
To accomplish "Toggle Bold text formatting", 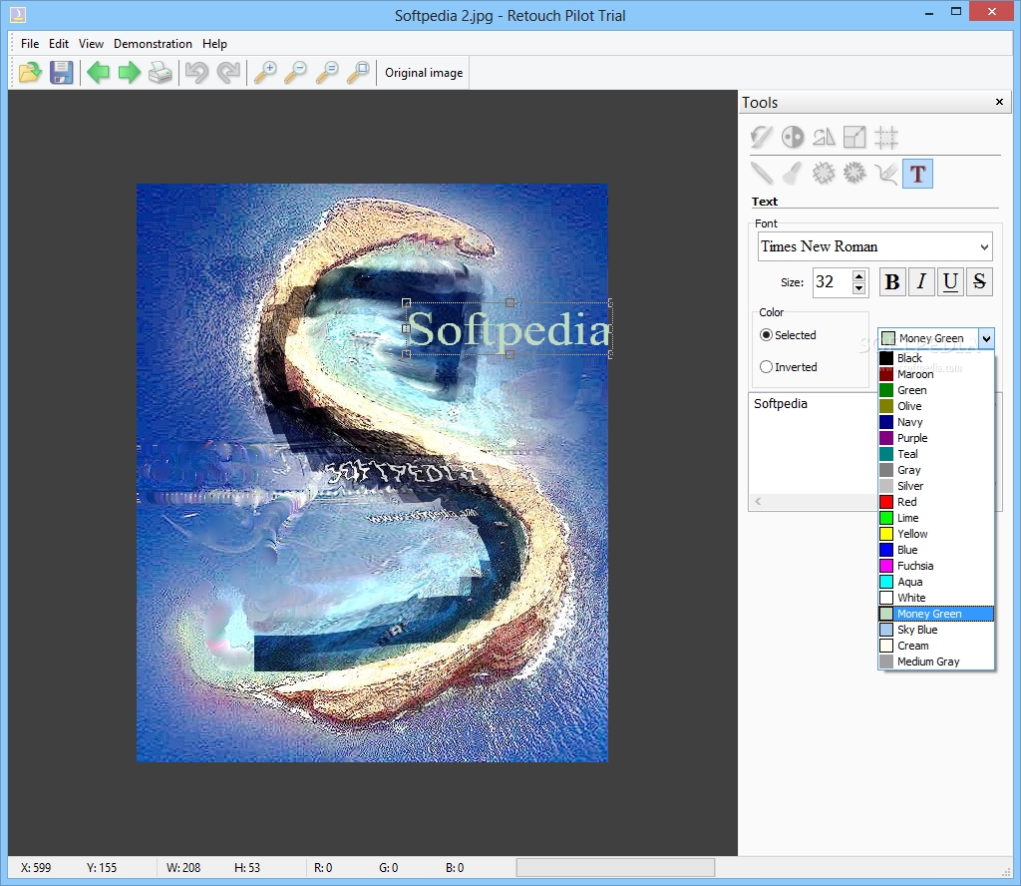I will [892, 281].
